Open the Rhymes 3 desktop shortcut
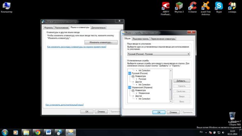This screenshot has width=242, height=136. pos(179,7)
